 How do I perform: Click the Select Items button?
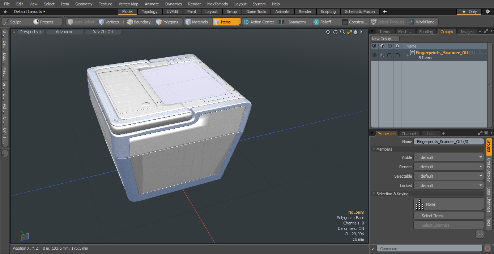pos(448,216)
